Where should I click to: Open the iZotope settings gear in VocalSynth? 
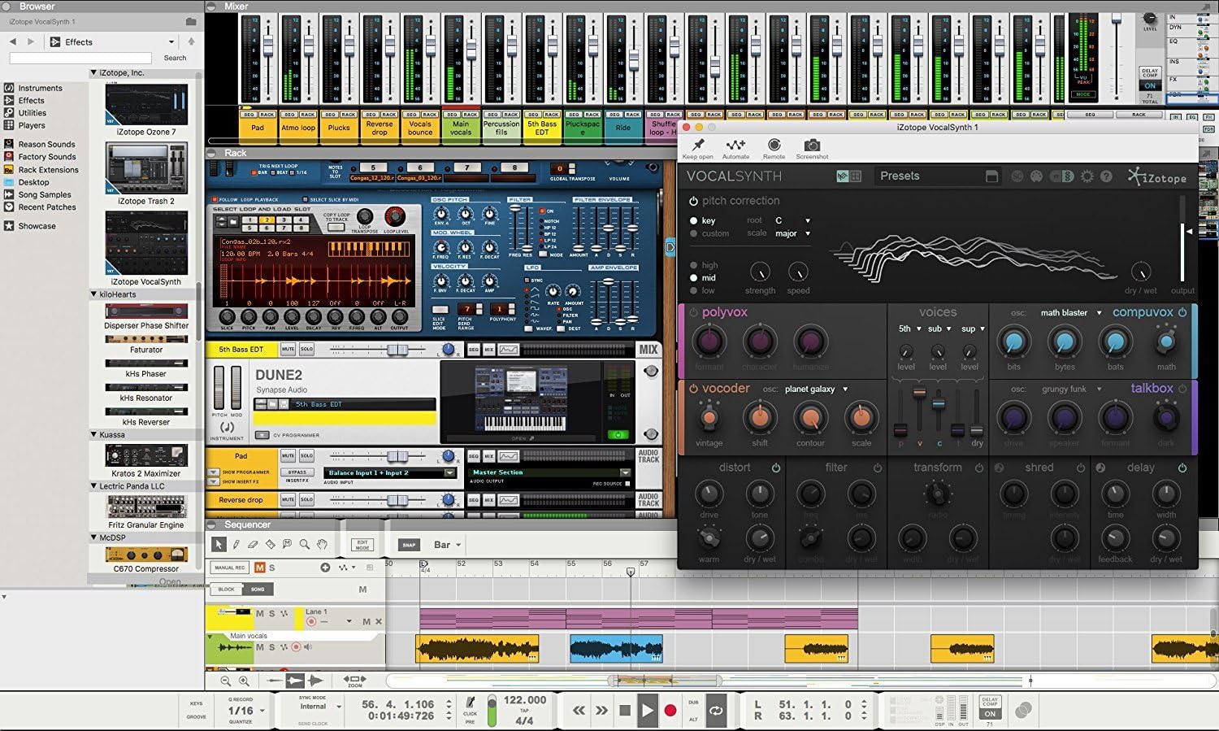[x=1087, y=176]
